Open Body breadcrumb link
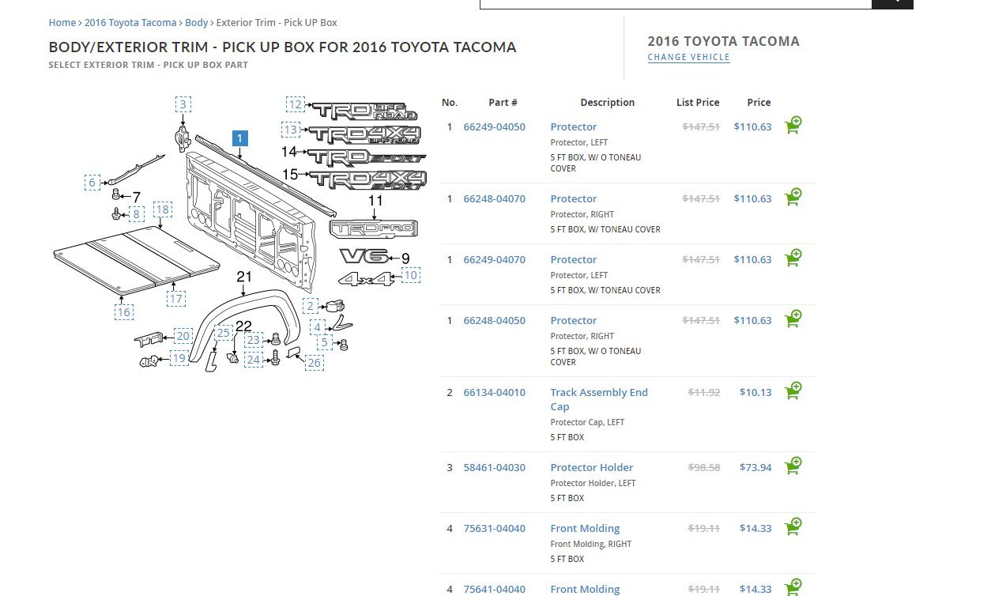Screen dimensions: 991x596 point(197,23)
